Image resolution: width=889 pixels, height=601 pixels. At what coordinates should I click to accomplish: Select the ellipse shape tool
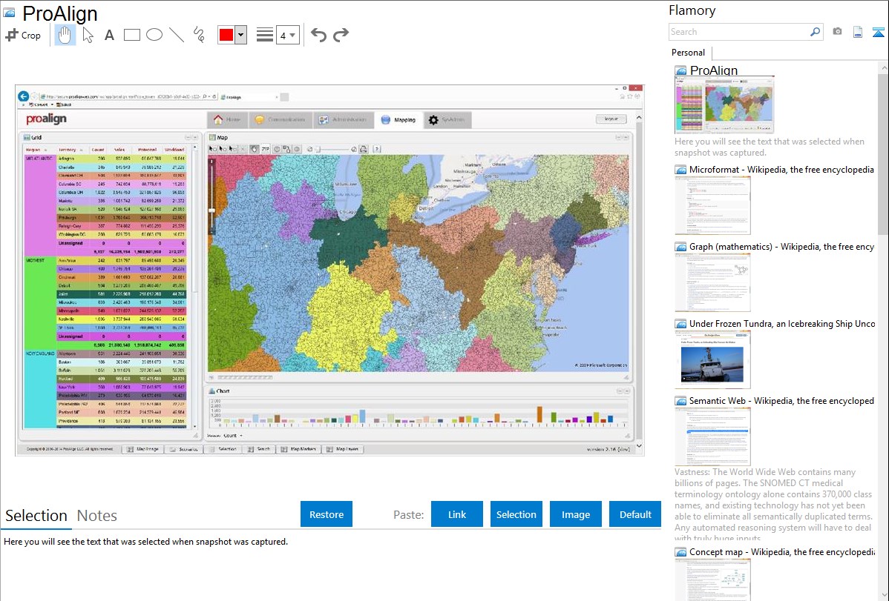[x=154, y=35]
